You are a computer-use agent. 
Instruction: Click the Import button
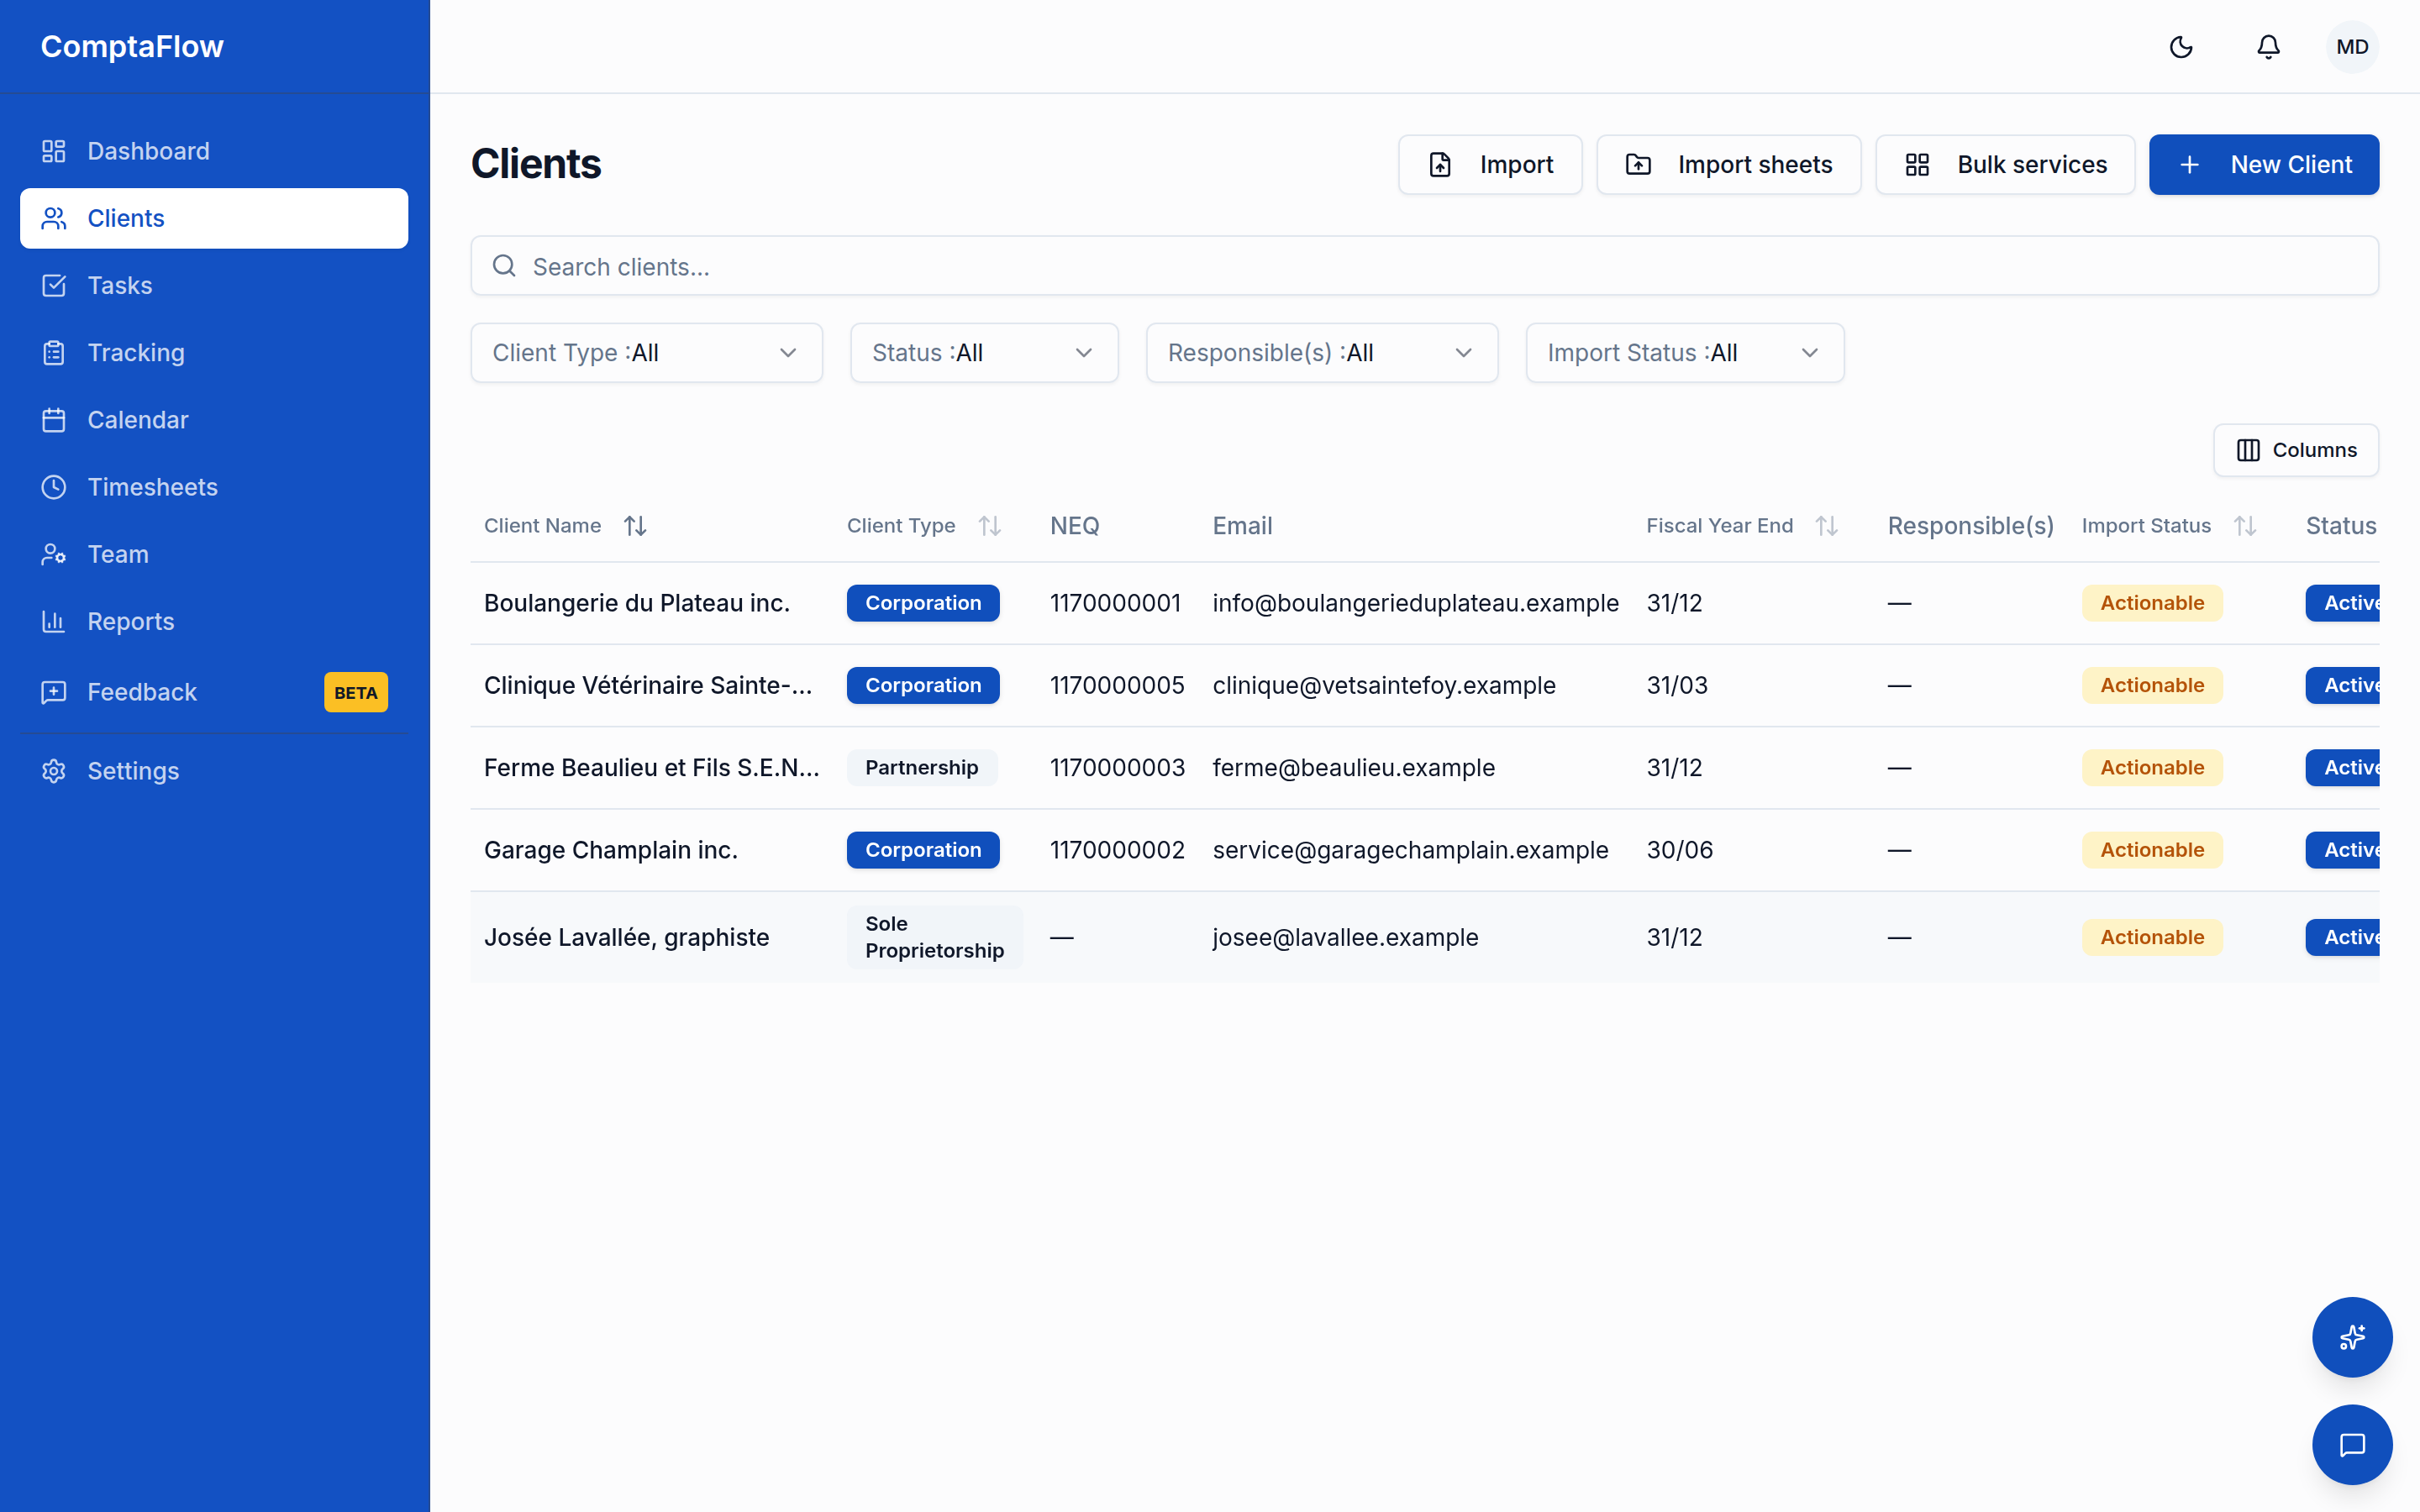pyautogui.click(x=1490, y=164)
